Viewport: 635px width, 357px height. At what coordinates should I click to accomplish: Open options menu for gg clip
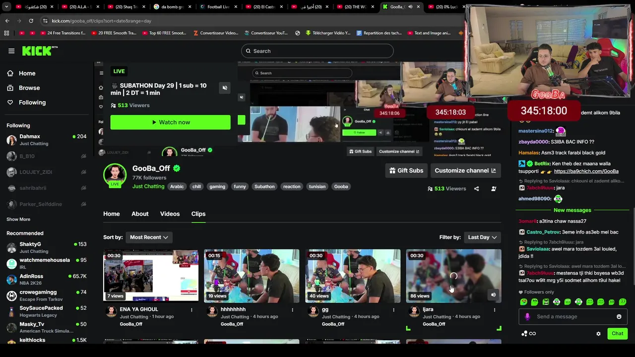(x=393, y=310)
